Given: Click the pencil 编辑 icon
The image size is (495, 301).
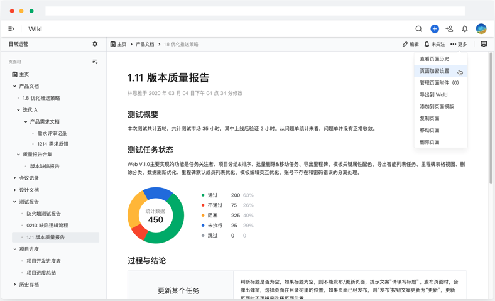Looking at the screenshot, I should [405, 44].
